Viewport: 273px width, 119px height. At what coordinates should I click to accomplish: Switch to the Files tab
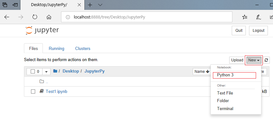(x=34, y=48)
